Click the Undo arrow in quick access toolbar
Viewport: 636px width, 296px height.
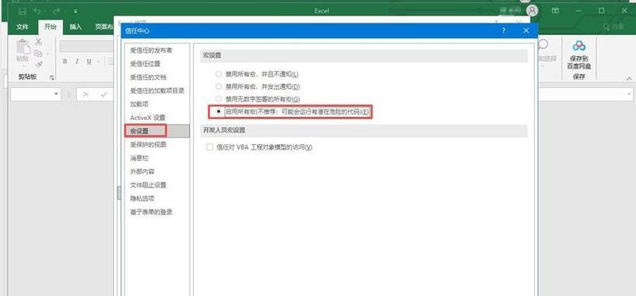pos(37,11)
